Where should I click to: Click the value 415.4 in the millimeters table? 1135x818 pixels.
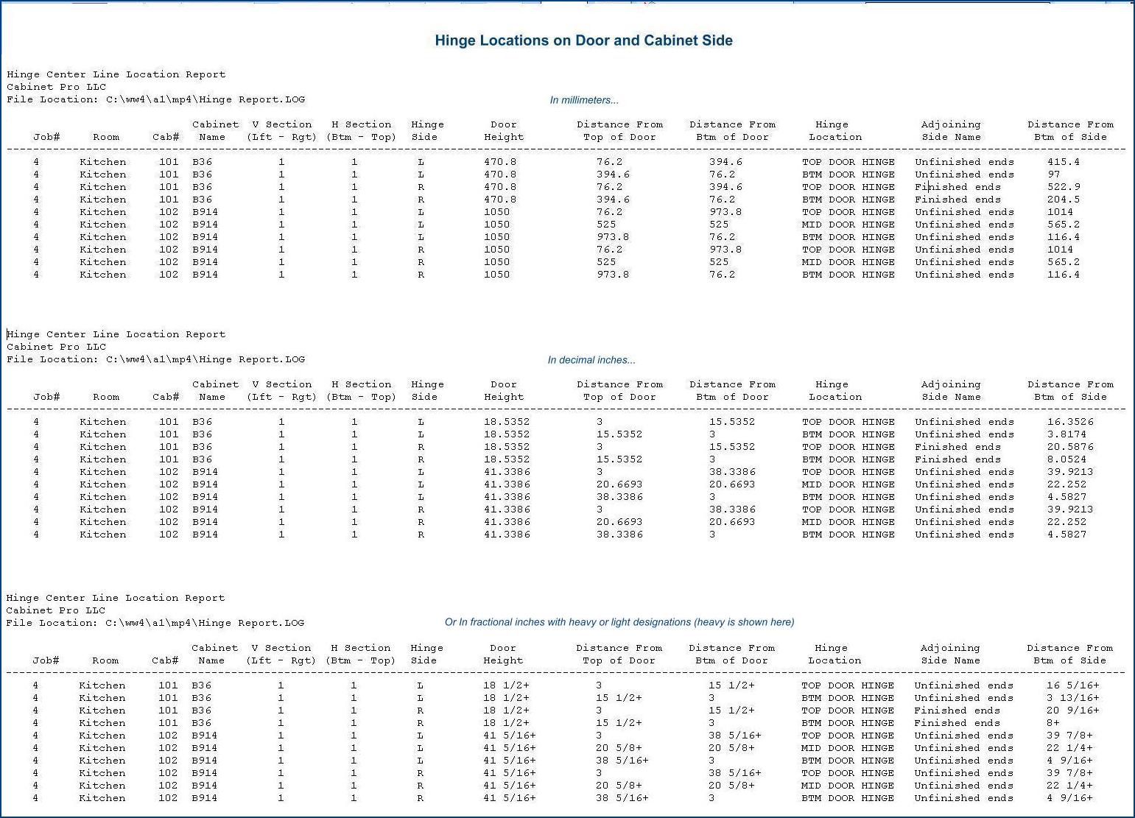pos(1063,162)
